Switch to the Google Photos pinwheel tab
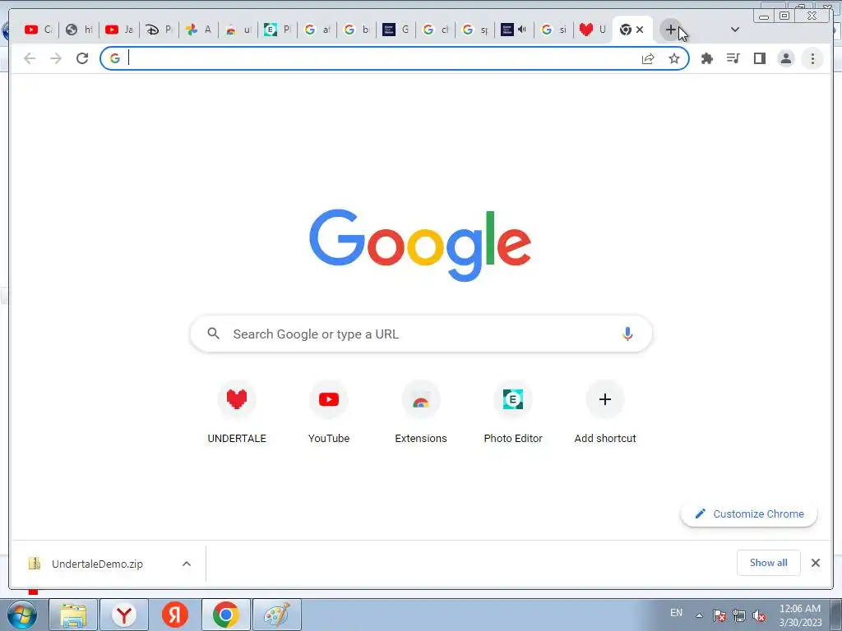 coord(198,30)
